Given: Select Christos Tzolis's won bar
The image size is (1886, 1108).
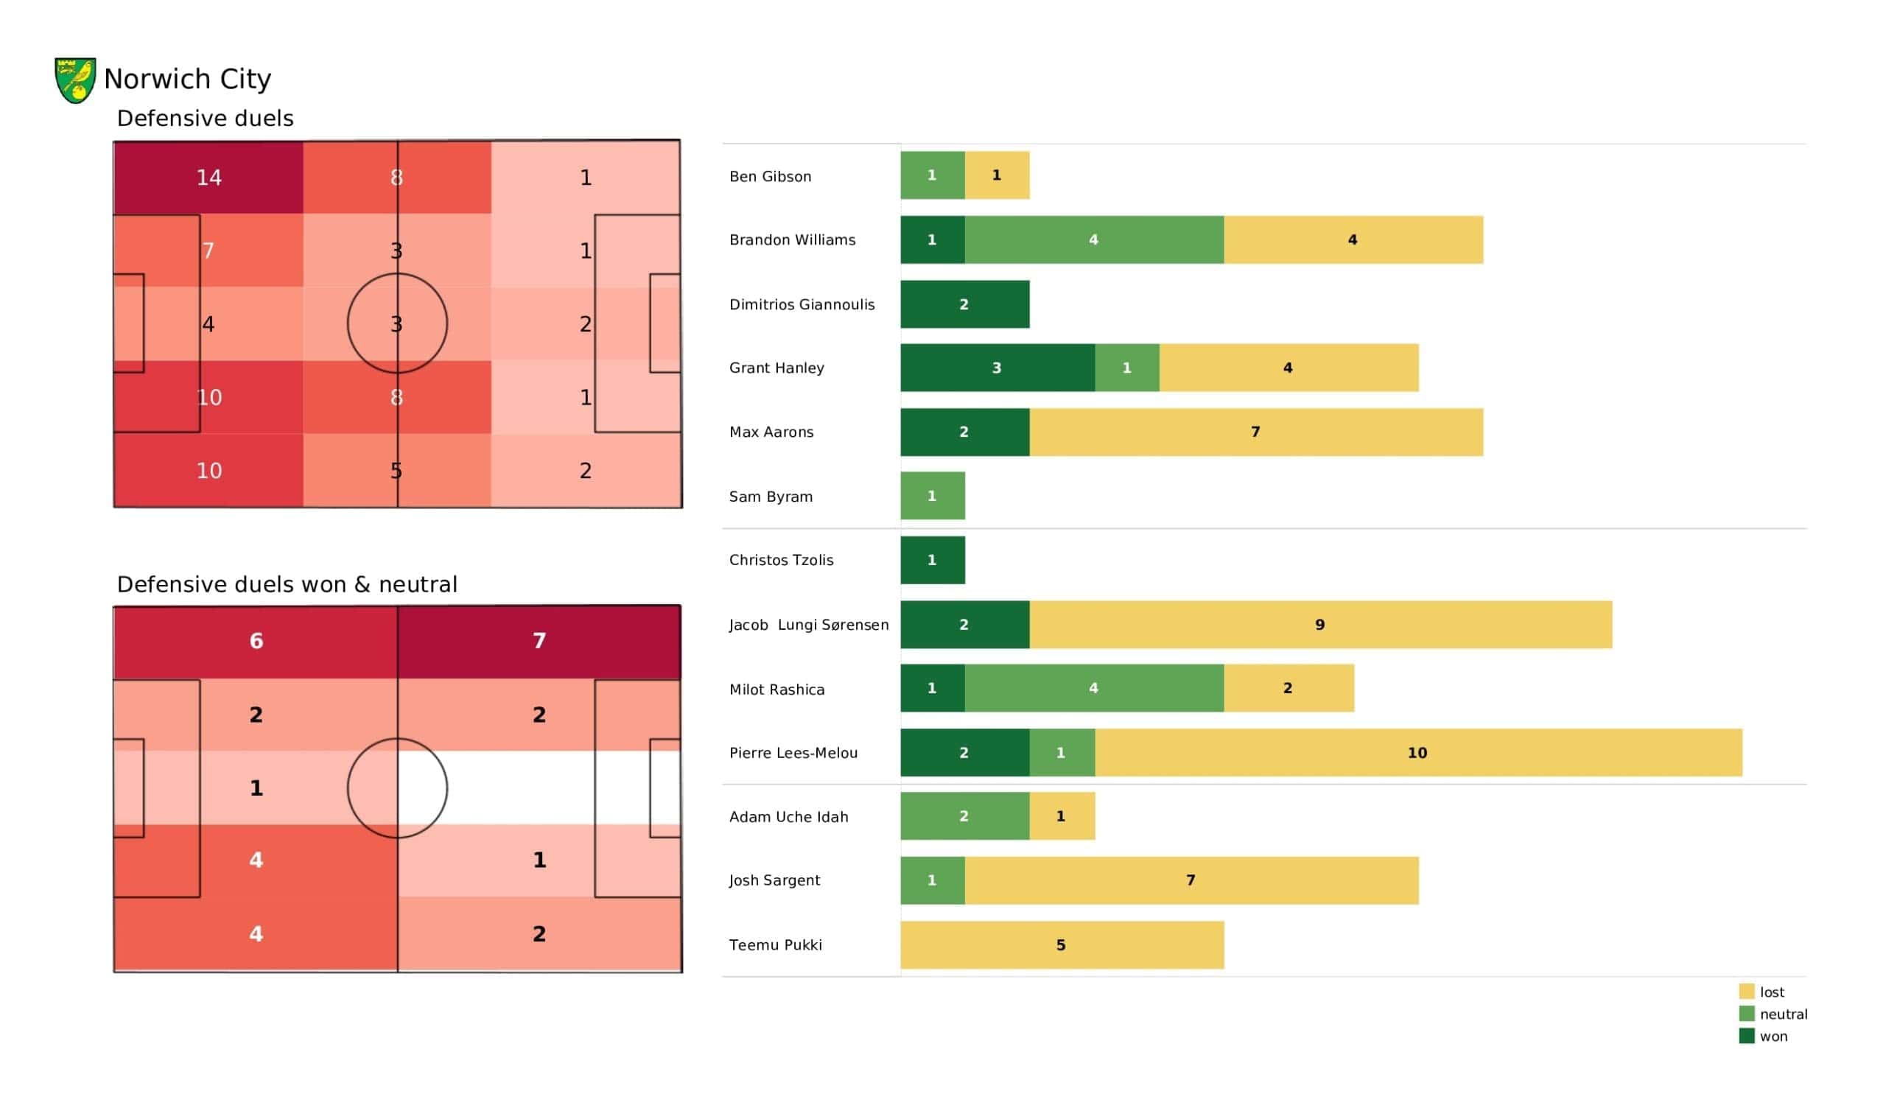Looking at the screenshot, I should click(932, 560).
